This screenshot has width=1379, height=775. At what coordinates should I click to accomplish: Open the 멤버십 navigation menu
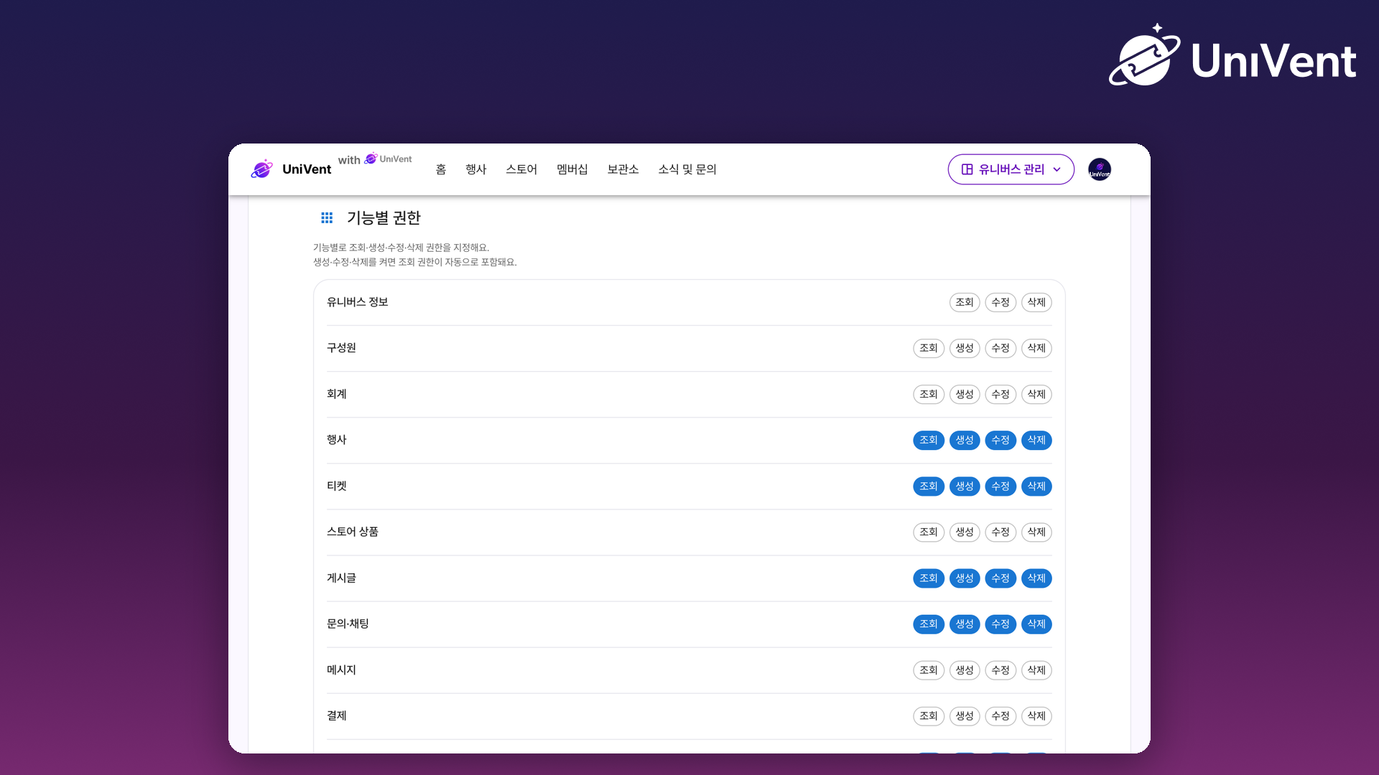tap(572, 169)
